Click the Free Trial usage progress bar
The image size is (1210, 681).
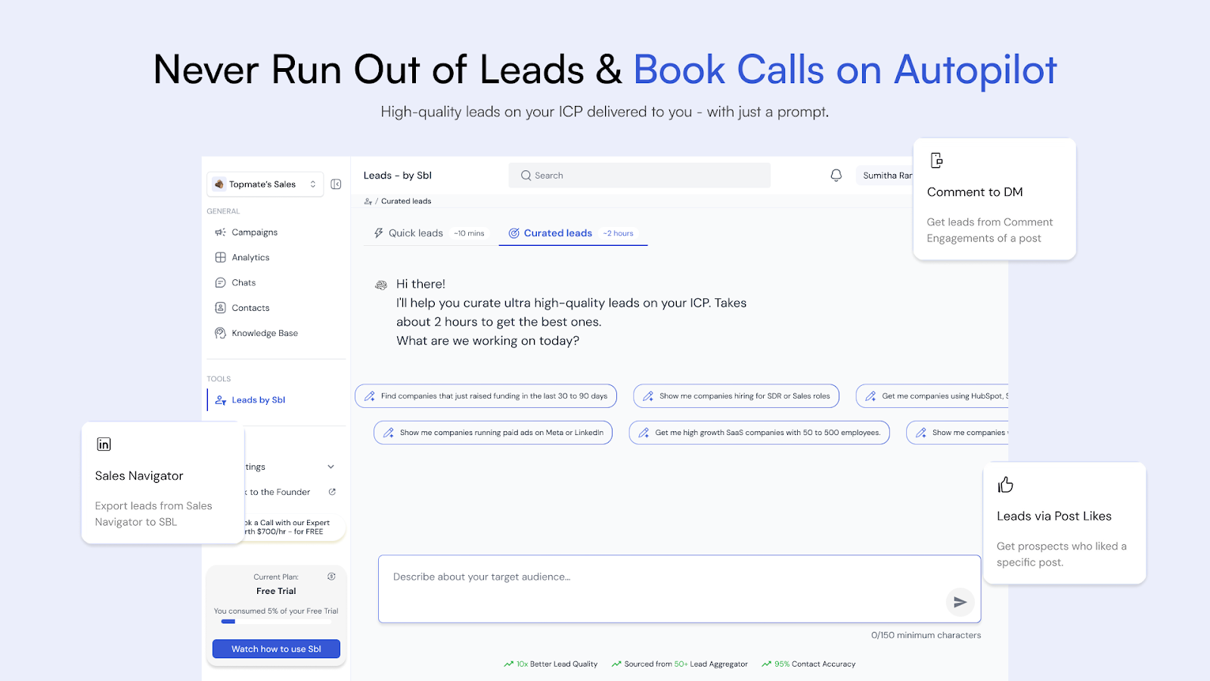click(x=276, y=621)
